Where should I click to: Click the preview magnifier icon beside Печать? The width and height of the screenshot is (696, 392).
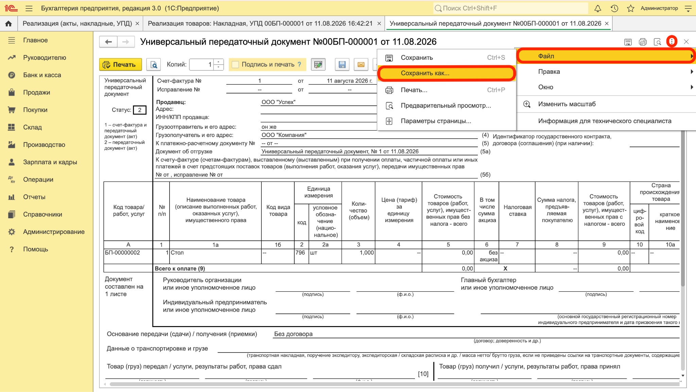154,64
